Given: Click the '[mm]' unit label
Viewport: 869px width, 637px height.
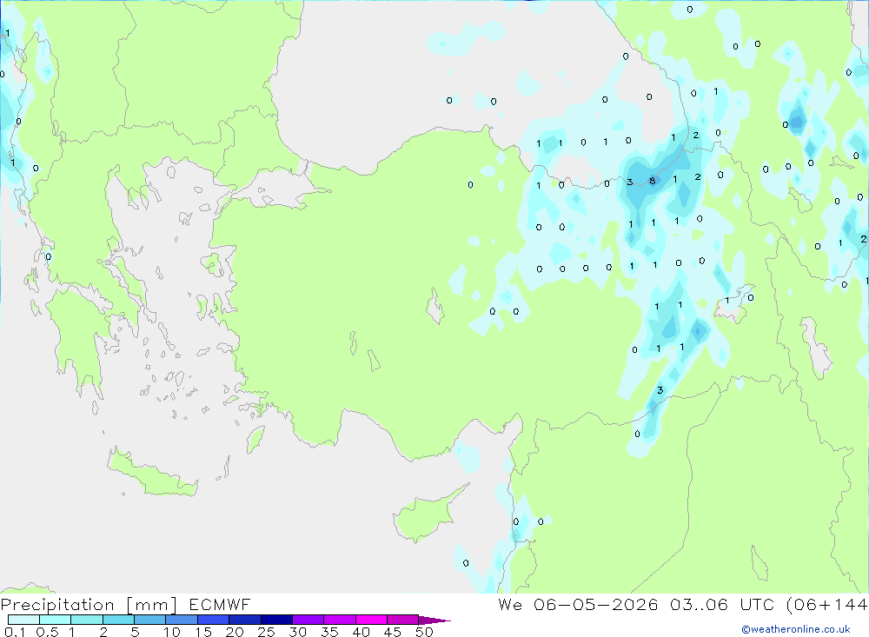Looking at the screenshot, I should 152,604.
